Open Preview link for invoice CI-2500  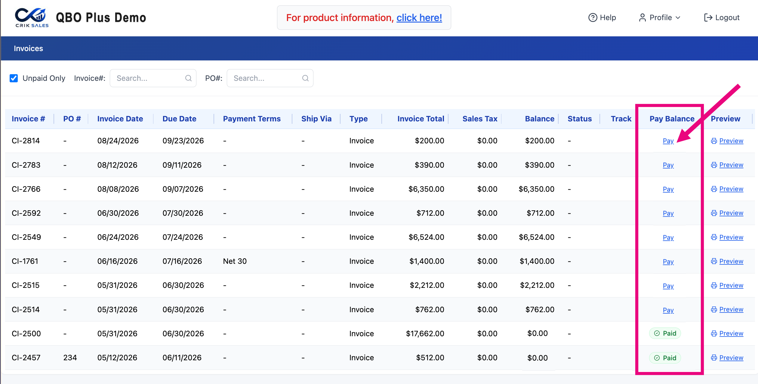[731, 334]
